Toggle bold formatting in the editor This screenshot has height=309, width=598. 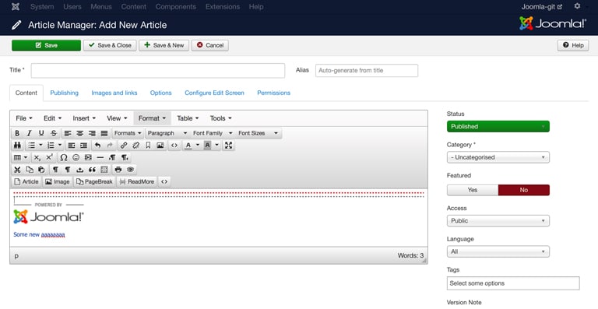pos(17,133)
